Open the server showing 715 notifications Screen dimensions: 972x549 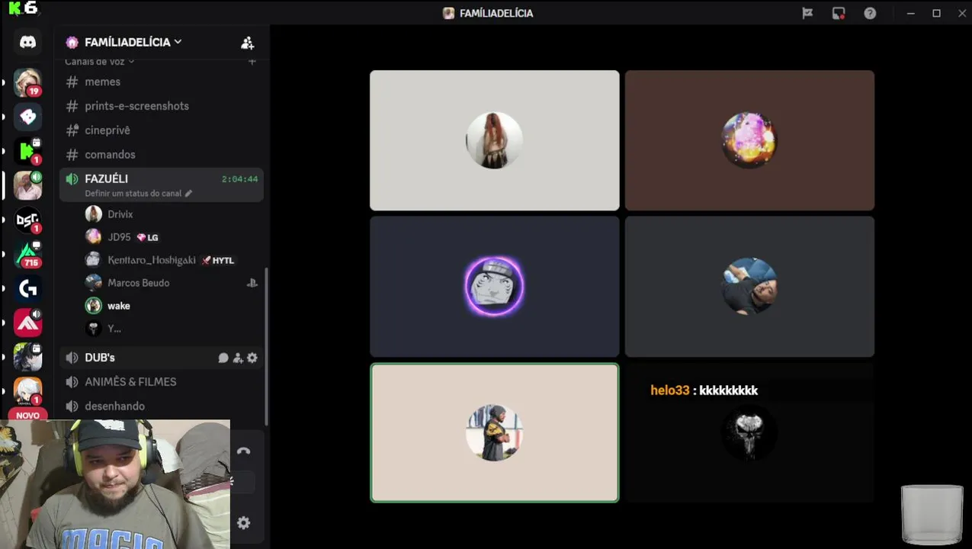27,254
